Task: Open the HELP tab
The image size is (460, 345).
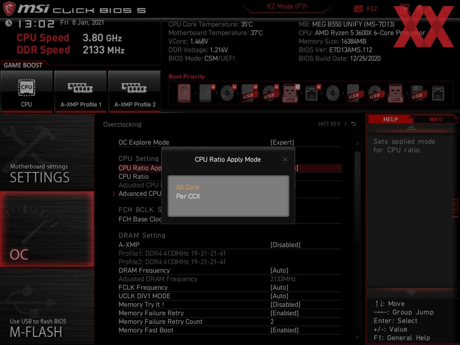Action: (x=390, y=119)
